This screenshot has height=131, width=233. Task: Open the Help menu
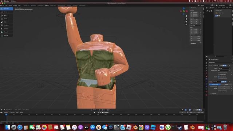click(x=19, y=5)
